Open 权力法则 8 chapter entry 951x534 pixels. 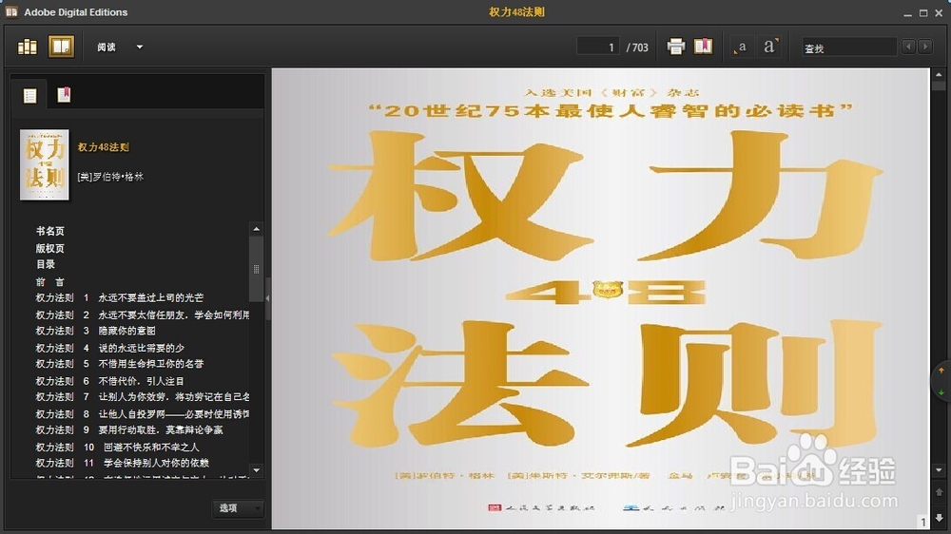click(x=142, y=414)
